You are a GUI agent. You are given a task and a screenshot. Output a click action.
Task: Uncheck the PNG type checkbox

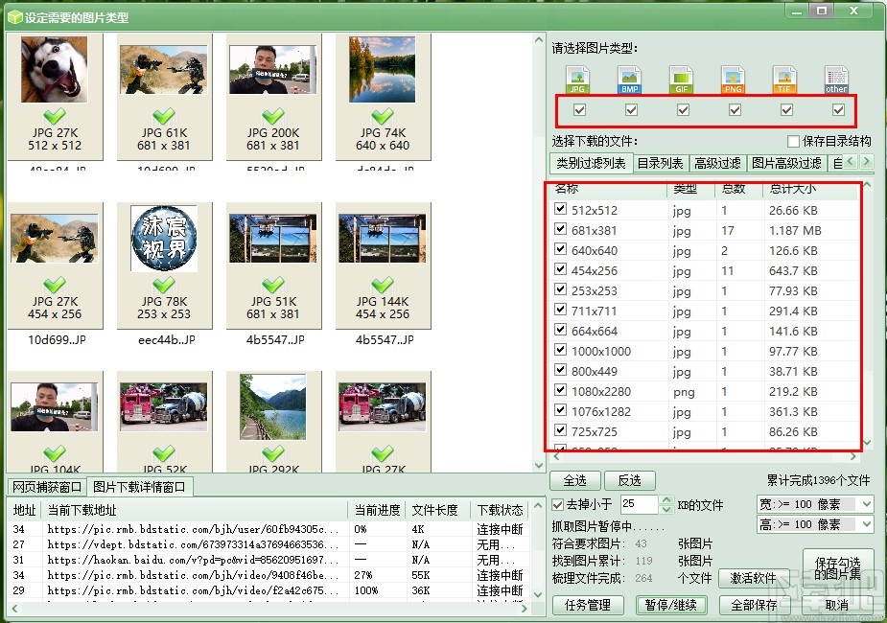[x=735, y=109]
